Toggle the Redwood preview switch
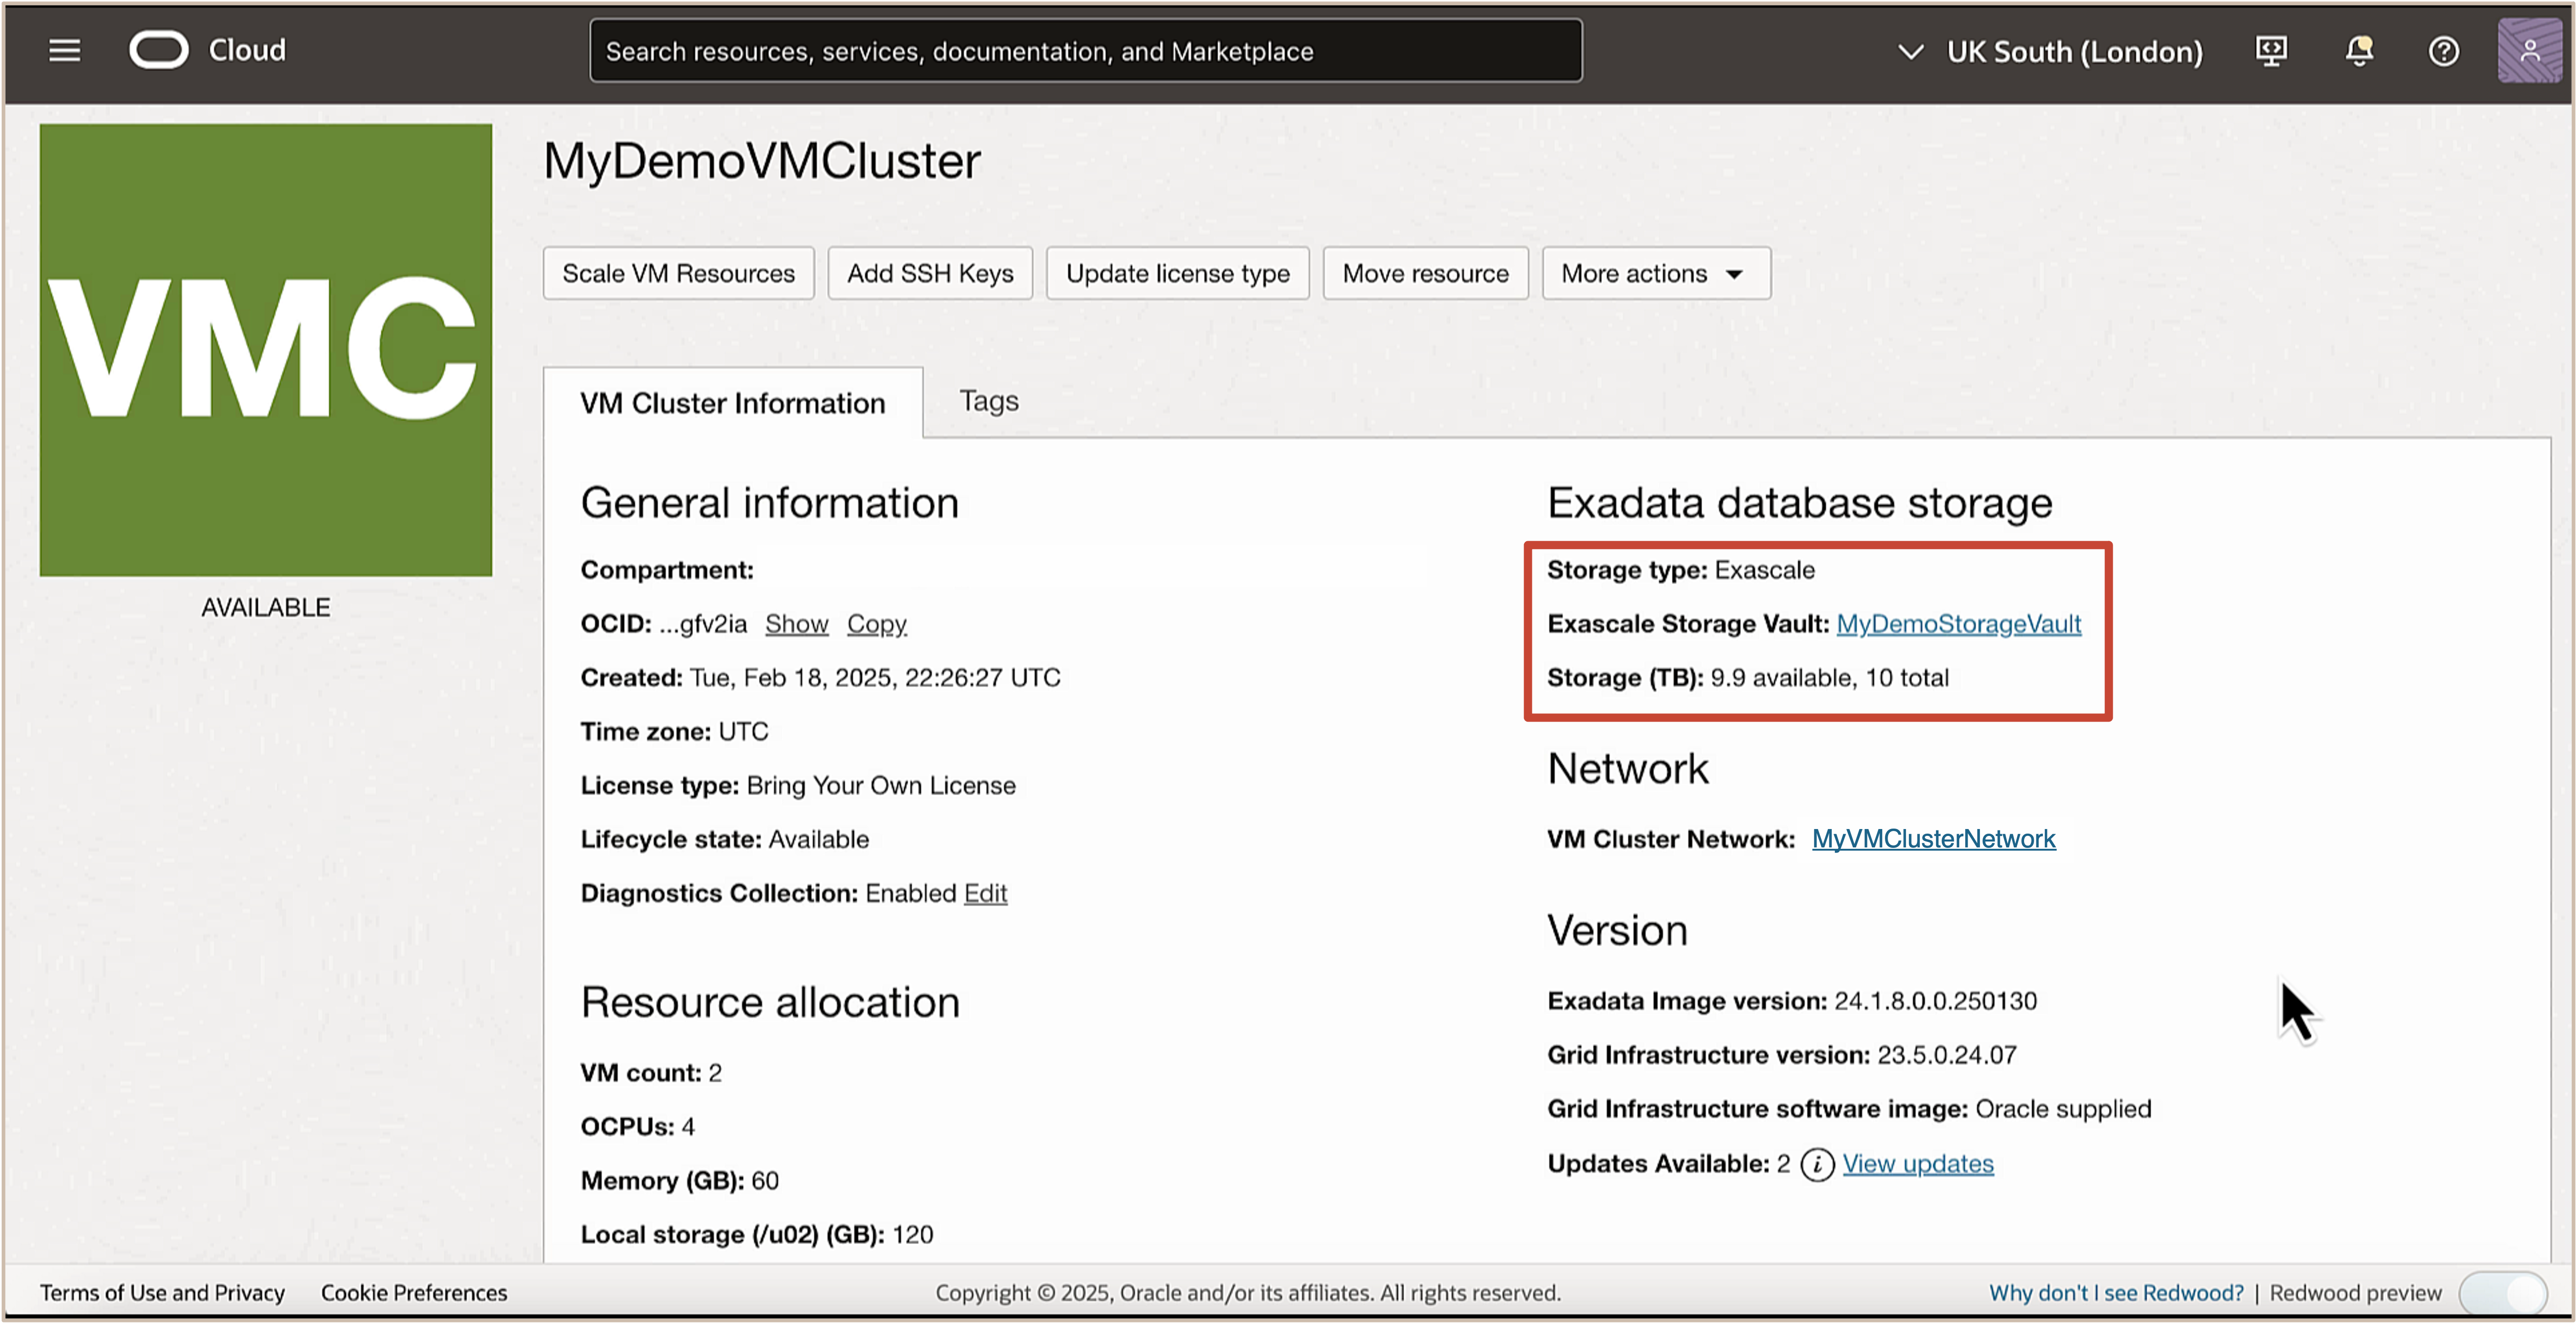 [2503, 1293]
